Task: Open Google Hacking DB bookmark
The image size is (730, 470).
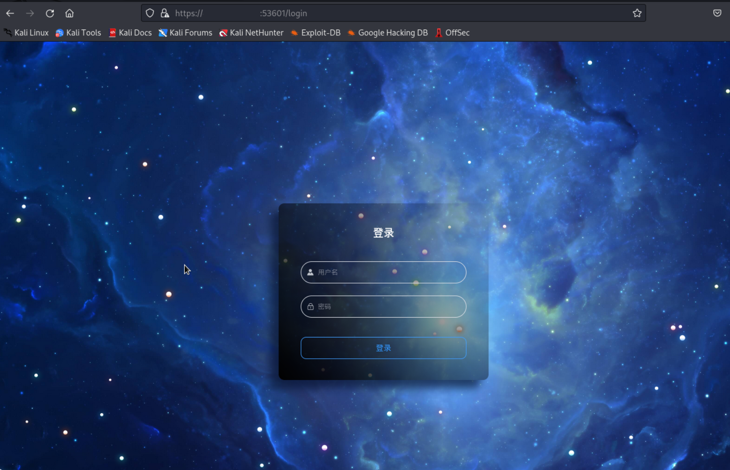Action: pyautogui.click(x=393, y=32)
